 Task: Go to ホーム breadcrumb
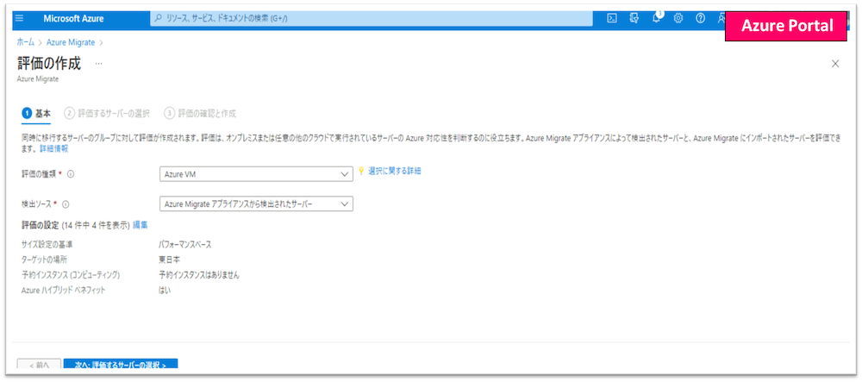pos(25,41)
